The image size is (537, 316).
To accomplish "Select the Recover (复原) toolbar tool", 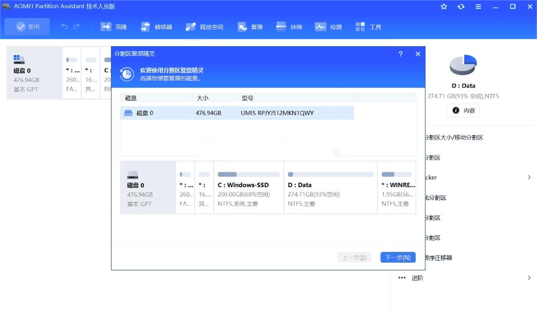I will [x=250, y=27].
